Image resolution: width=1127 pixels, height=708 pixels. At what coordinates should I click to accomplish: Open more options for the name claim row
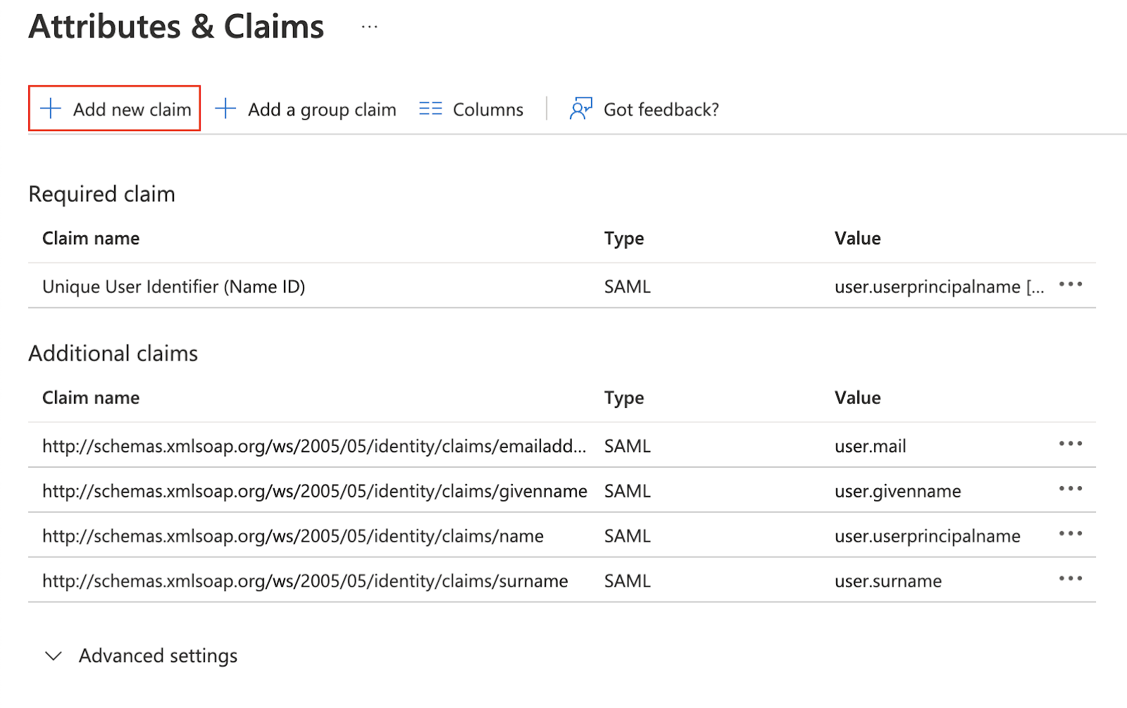coord(1070,534)
